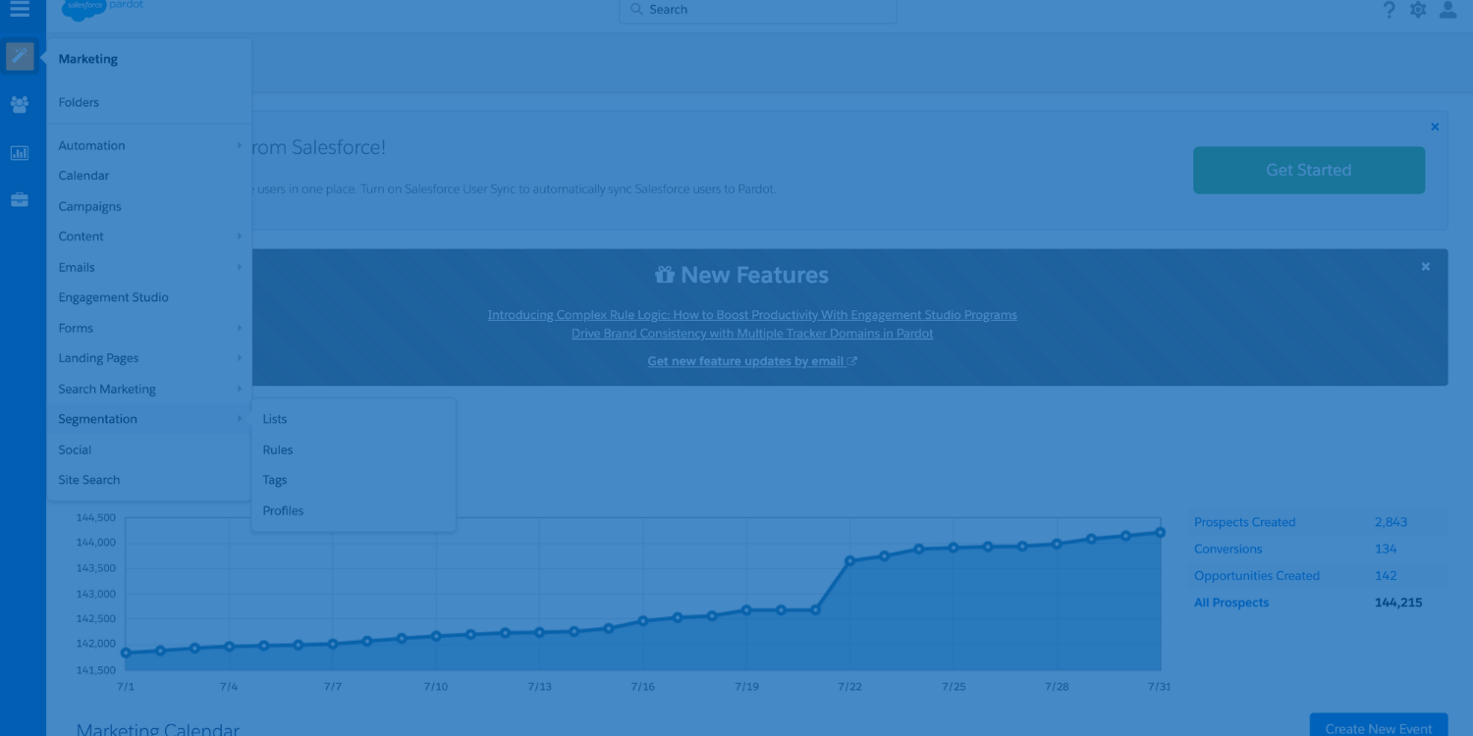Image resolution: width=1473 pixels, height=736 pixels.
Task: Click the hamburger menu icon
Action: [x=20, y=10]
